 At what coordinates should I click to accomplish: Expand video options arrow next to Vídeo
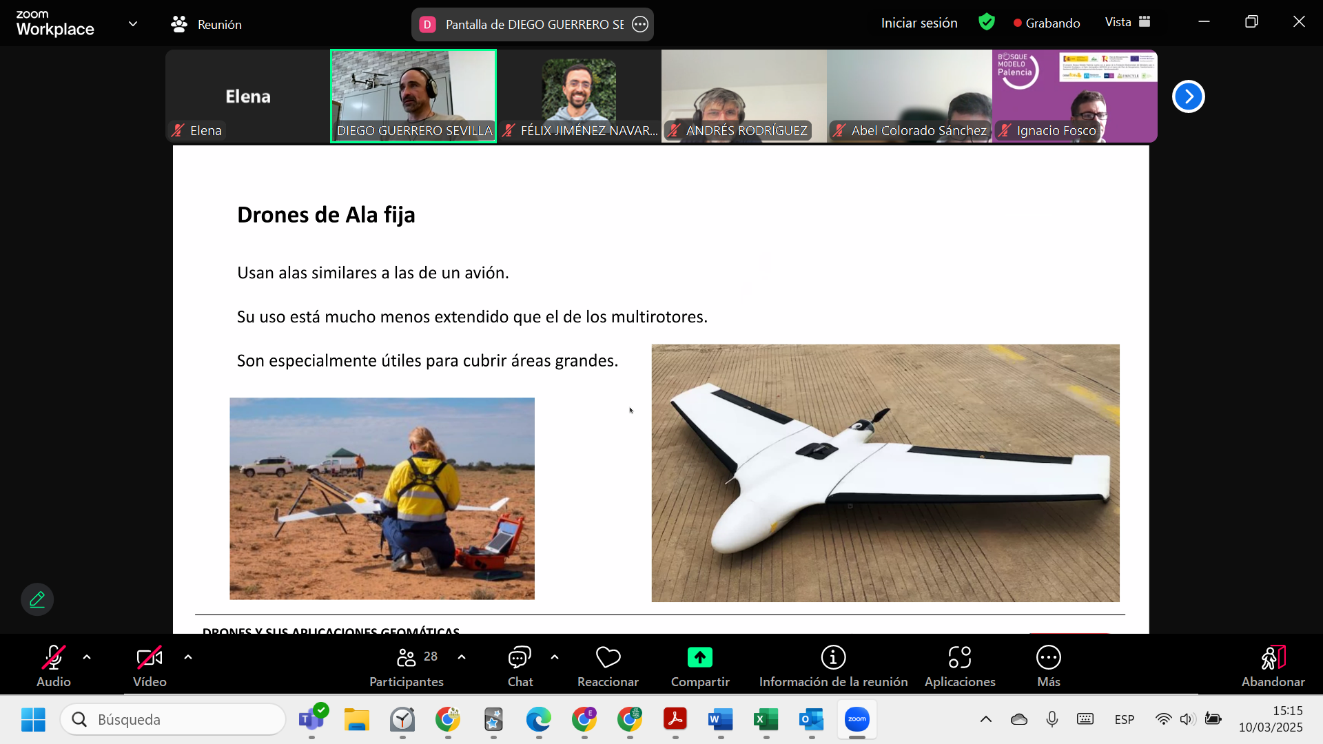pos(188,657)
